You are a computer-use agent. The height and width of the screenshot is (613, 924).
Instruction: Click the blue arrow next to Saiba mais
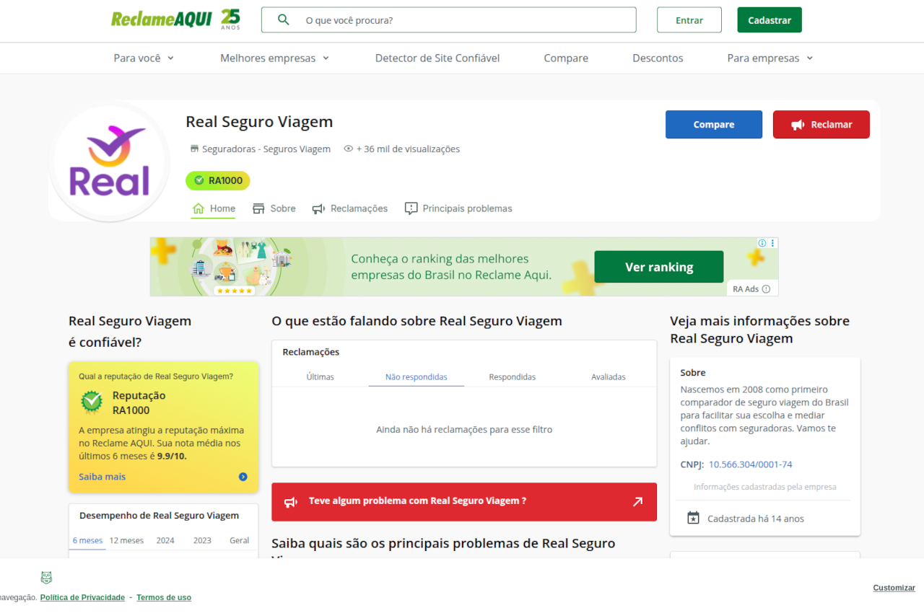tap(243, 477)
